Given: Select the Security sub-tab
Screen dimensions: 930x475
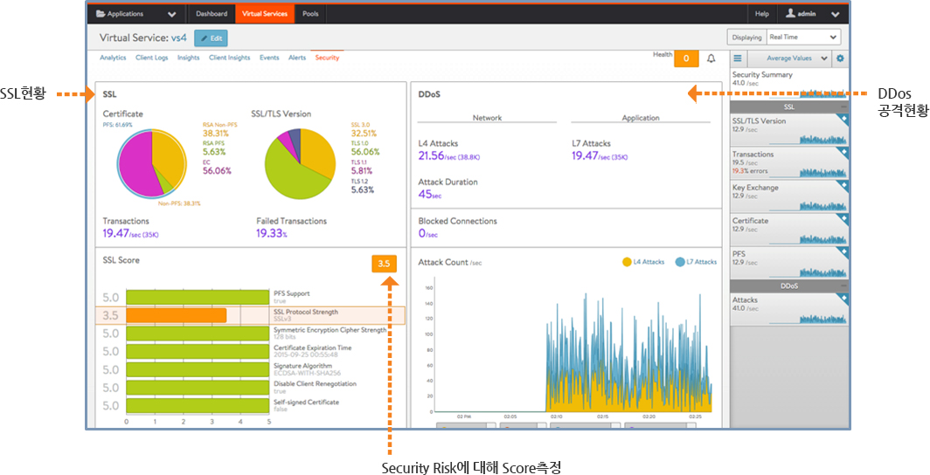Looking at the screenshot, I should (328, 58).
